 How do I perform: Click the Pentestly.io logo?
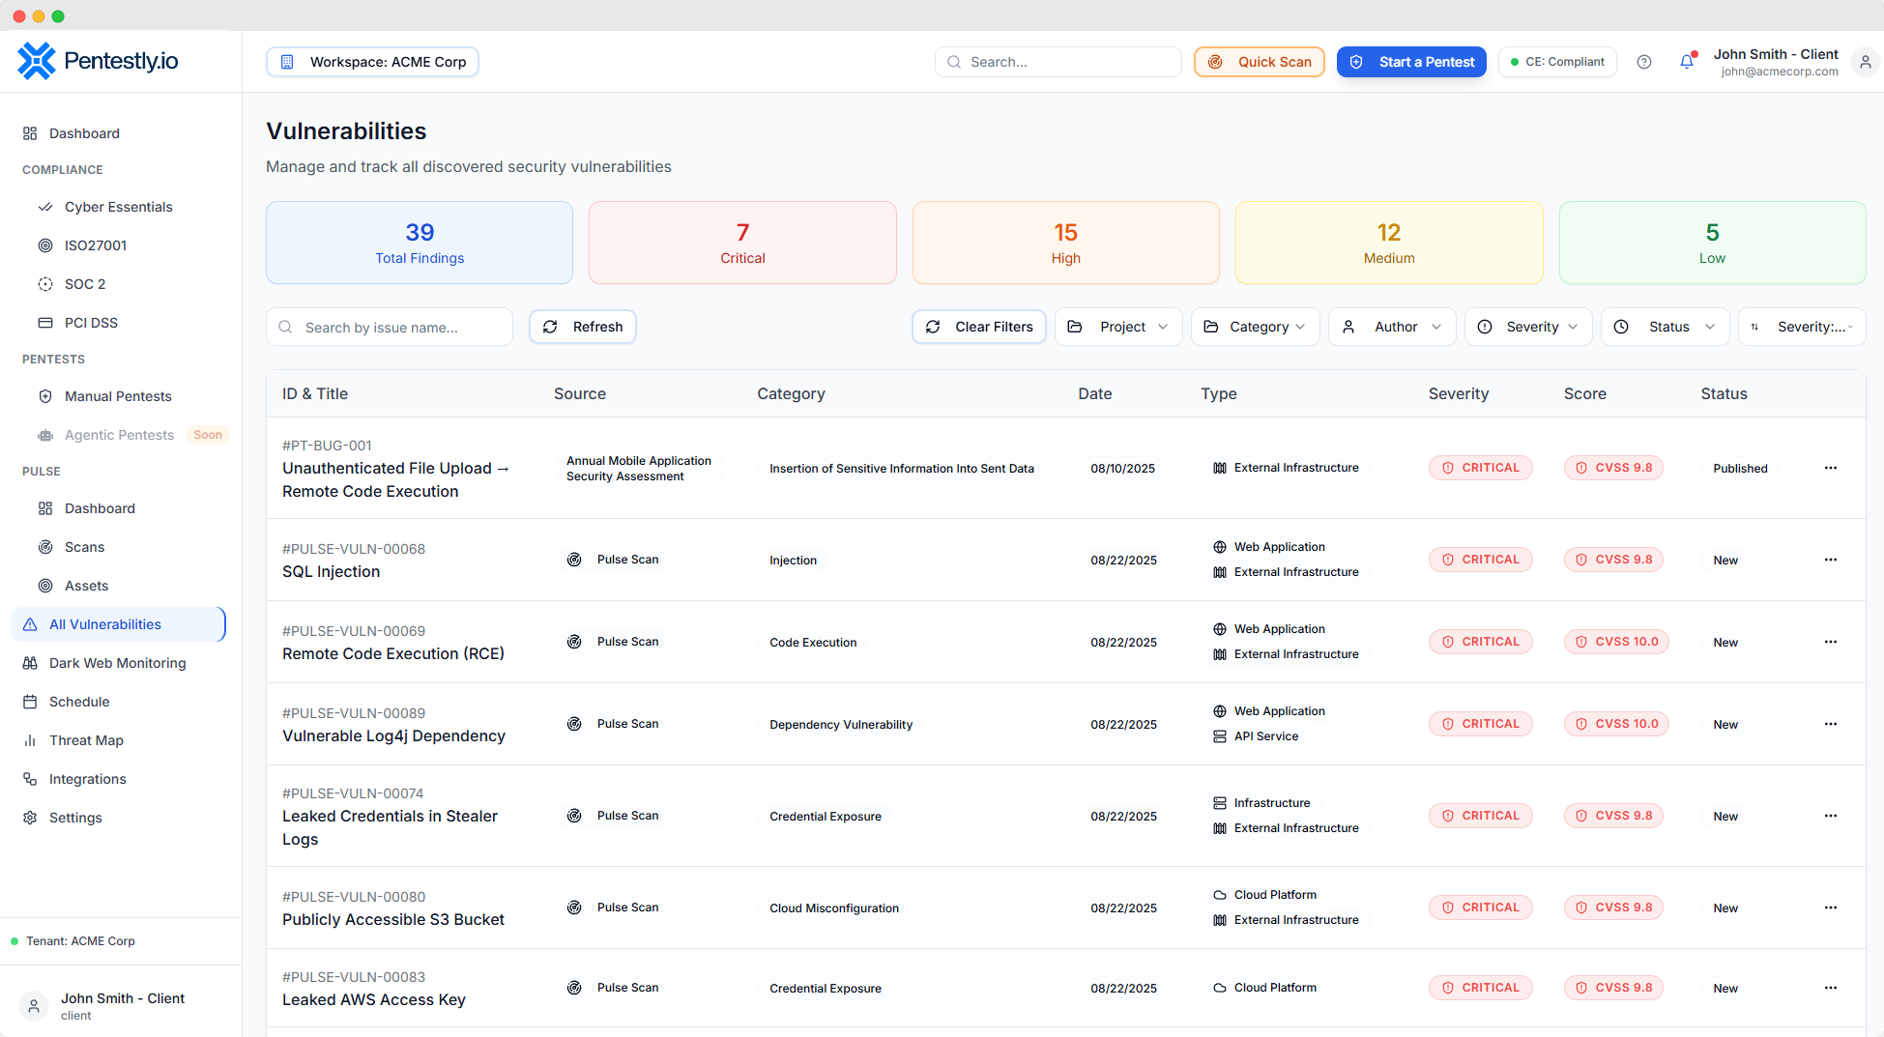click(98, 61)
